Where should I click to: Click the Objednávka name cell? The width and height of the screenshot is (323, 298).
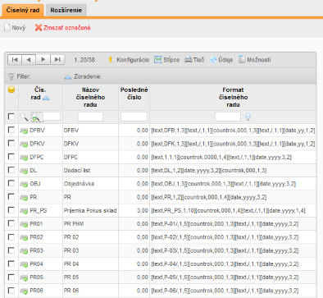click(x=79, y=184)
